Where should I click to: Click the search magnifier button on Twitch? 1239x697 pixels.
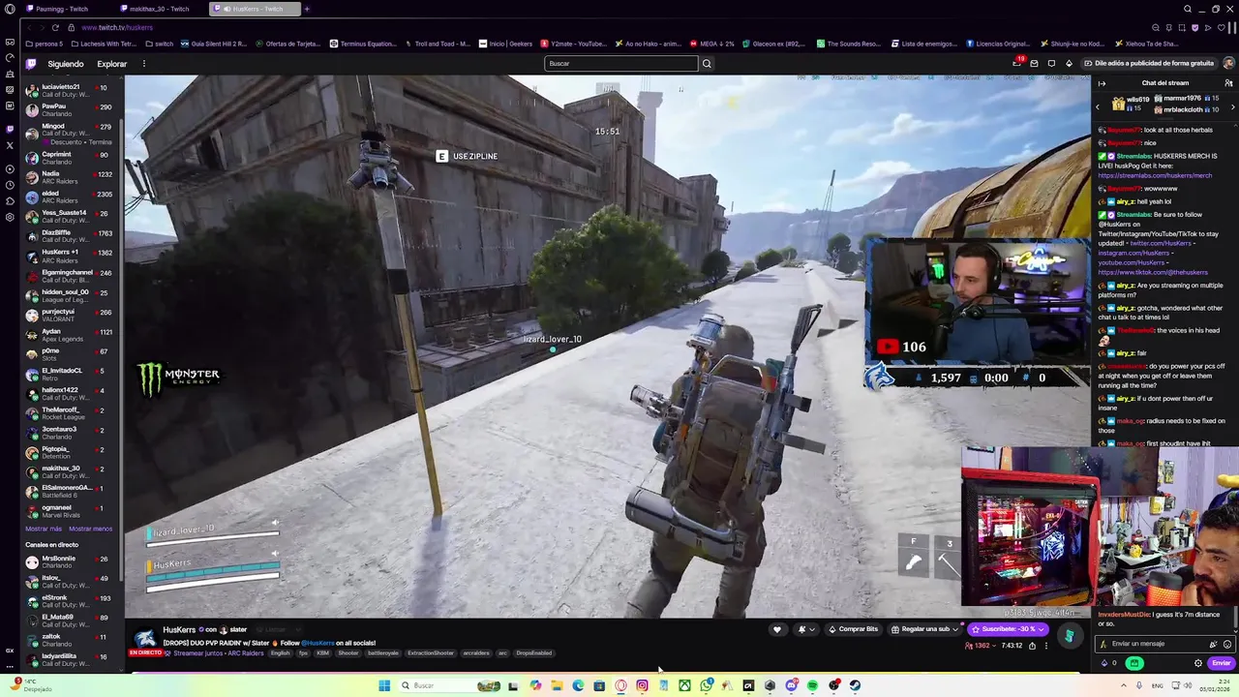707,64
